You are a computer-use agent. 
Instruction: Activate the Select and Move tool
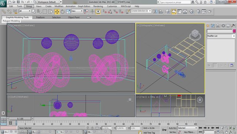pyautogui.click(x=57, y=11)
